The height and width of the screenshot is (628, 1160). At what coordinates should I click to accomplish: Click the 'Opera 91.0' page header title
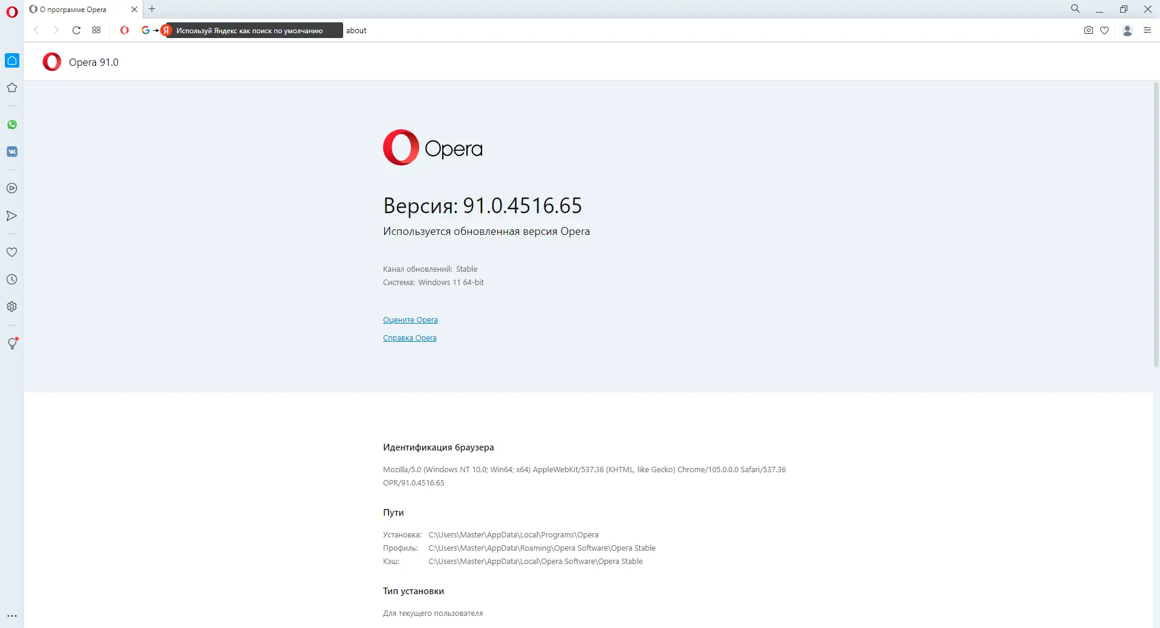(x=94, y=62)
